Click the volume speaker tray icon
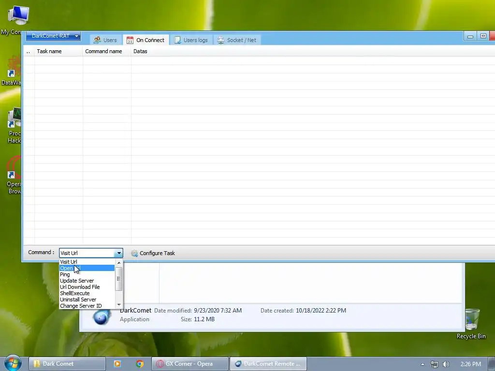This screenshot has width=495, height=371. point(446,364)
